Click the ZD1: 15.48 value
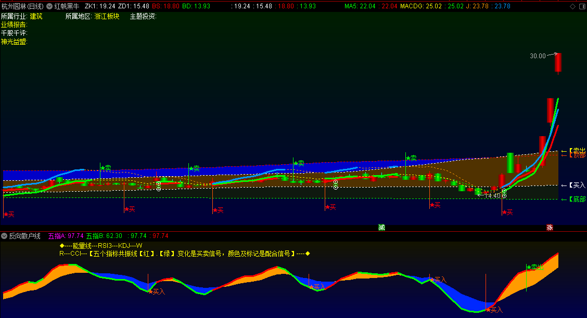This screenshot has width=587, height=318. click(x=134, y=6)
